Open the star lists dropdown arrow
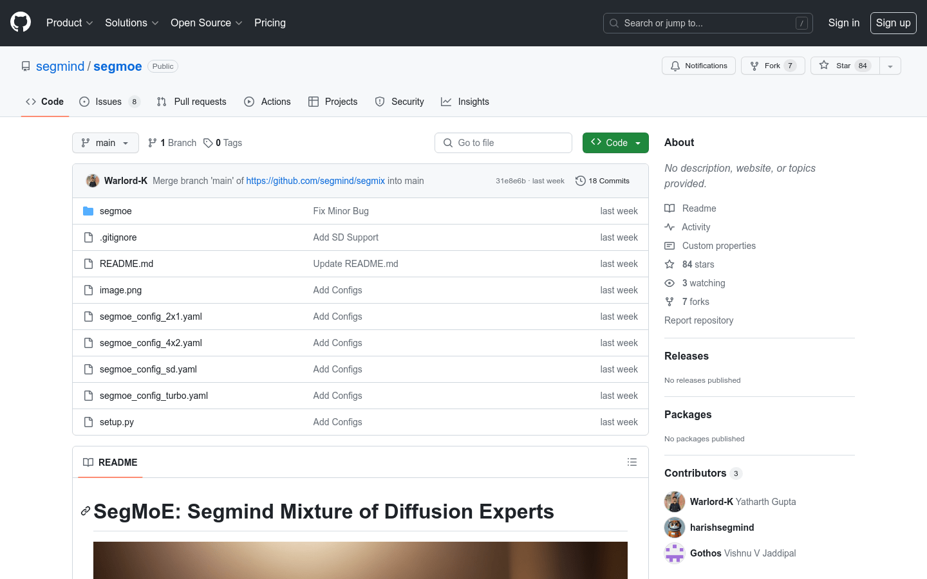Image resolution: width=927 pixels, height=579 pixels. click(x=890, y=66)
